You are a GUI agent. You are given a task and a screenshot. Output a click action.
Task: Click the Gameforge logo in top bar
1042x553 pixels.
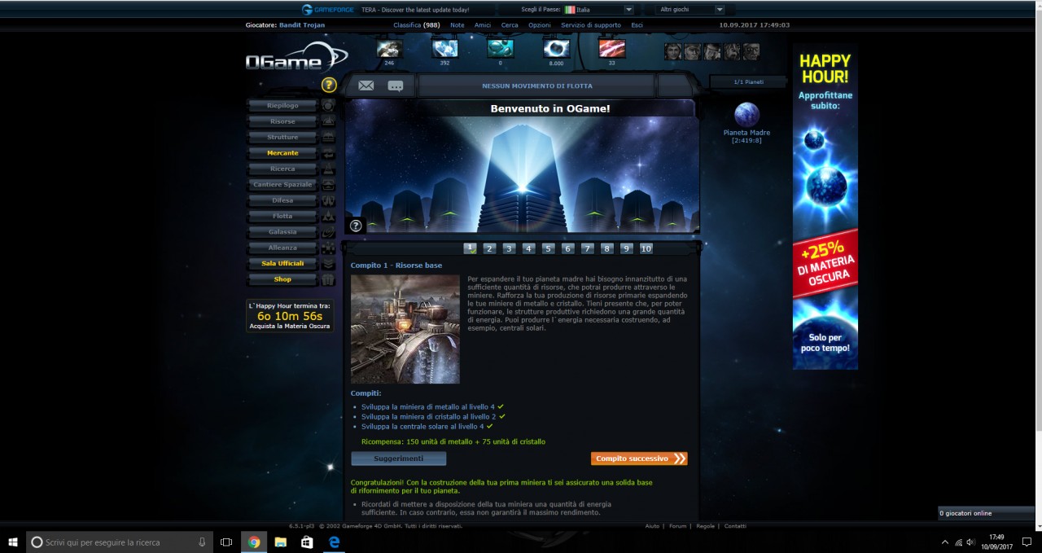click(x=327, y=10)
